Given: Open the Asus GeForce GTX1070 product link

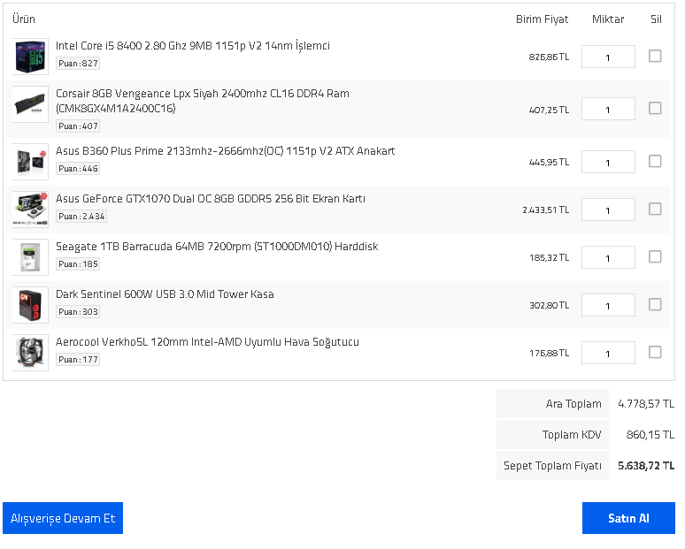Looking at the screenshot, I should pos(211,199).
